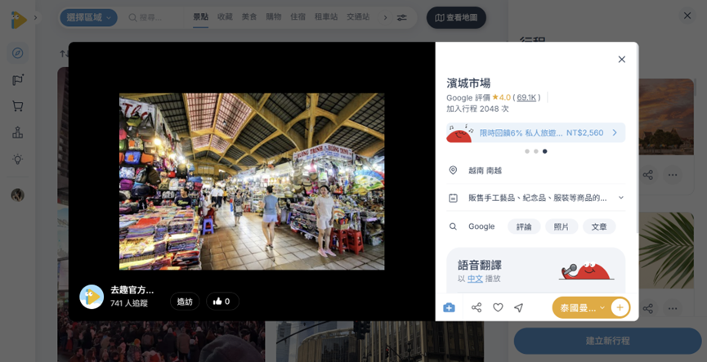The width and height of the screenshot is (707, 362).
Task: Click the share icon on the second trip card
Action: click(x=648, y=308)
